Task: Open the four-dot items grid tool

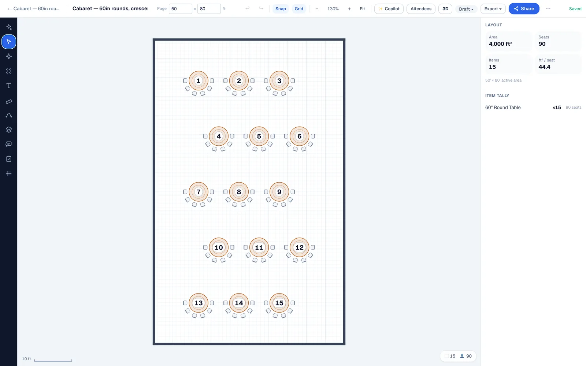Action: coord(9,71)
